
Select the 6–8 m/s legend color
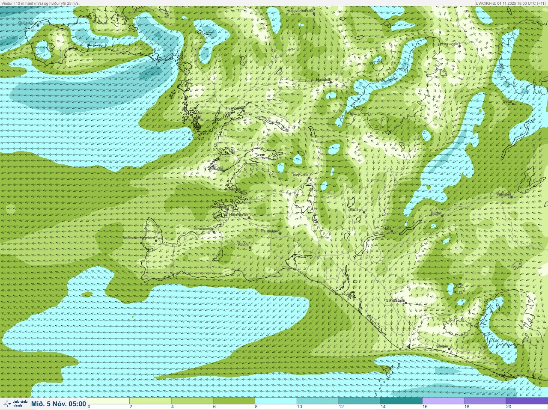point(234,401)
